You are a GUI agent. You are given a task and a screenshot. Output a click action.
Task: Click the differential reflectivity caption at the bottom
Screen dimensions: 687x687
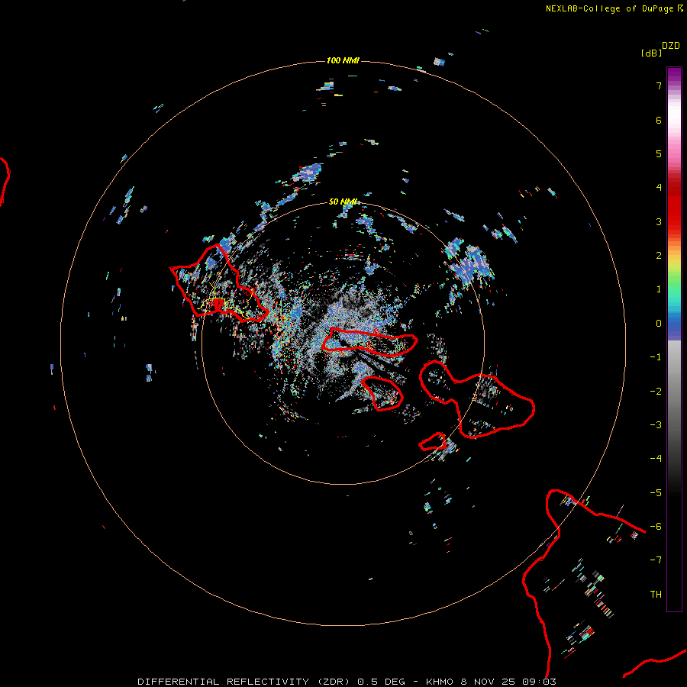[347, 682]
